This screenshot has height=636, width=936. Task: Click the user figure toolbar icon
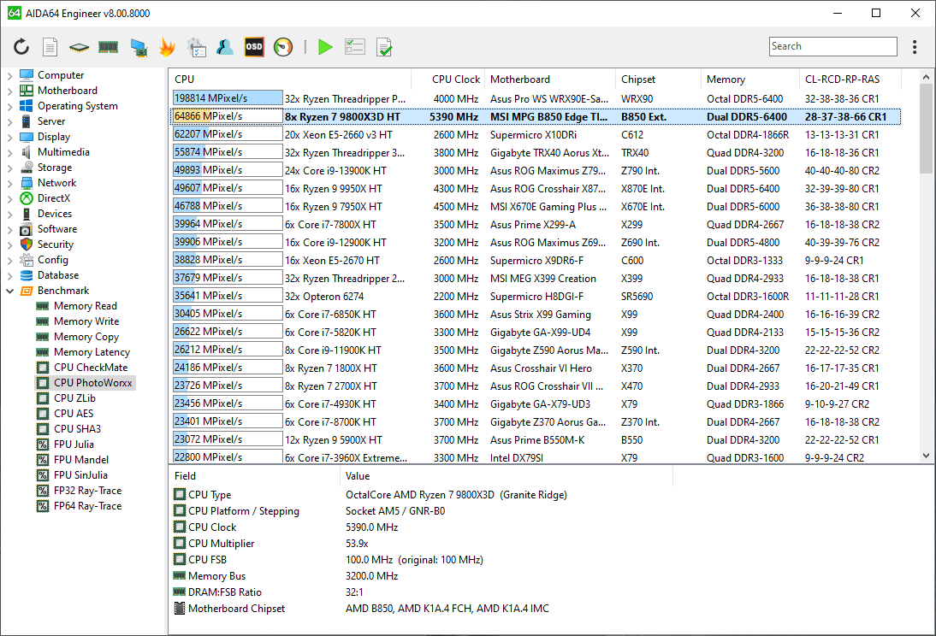pos(225,46)
